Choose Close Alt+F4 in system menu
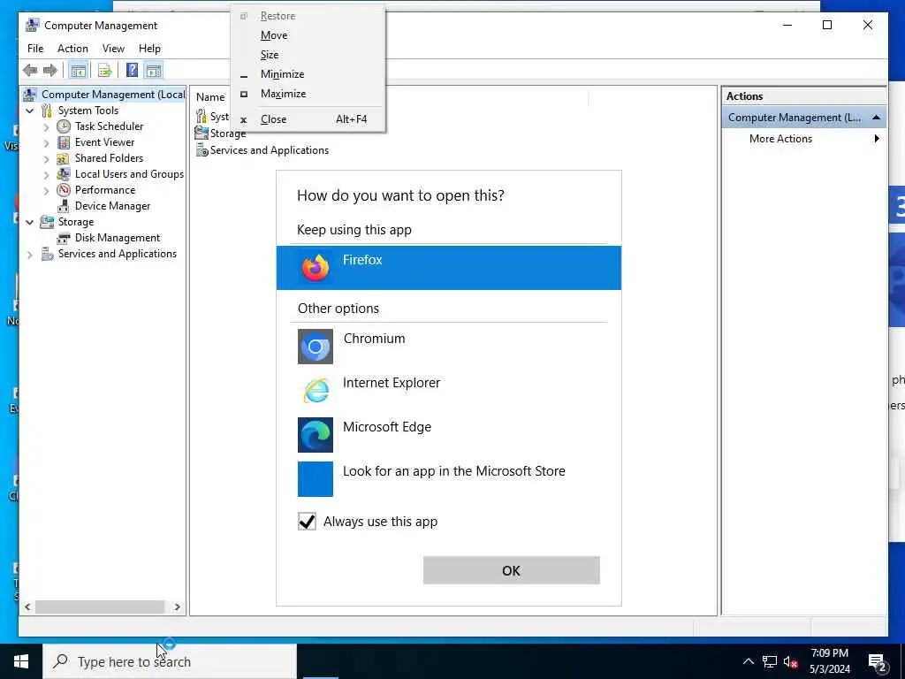This screenshot has height=679, width=905. click(x=308, y=119)
